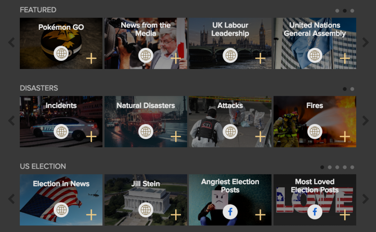Click the Facebook icon on Angriest Election Posts
Screen dimensions: 376x232
coord(230,212)
